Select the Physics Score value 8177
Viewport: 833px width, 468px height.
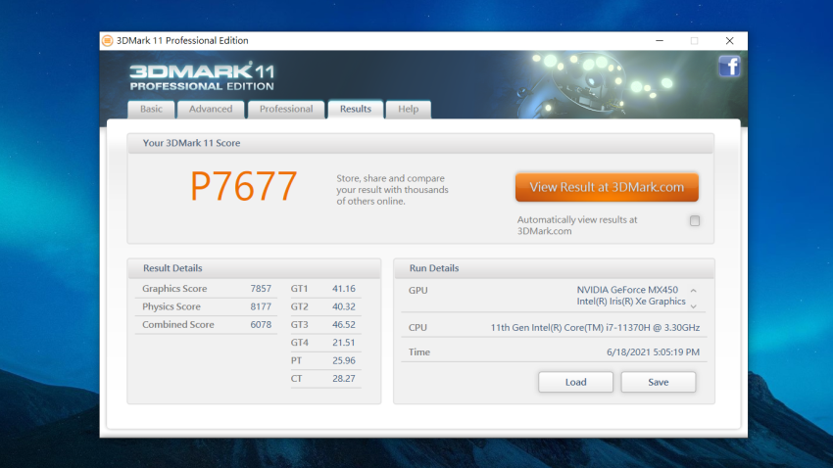click(x=261, y=306)
